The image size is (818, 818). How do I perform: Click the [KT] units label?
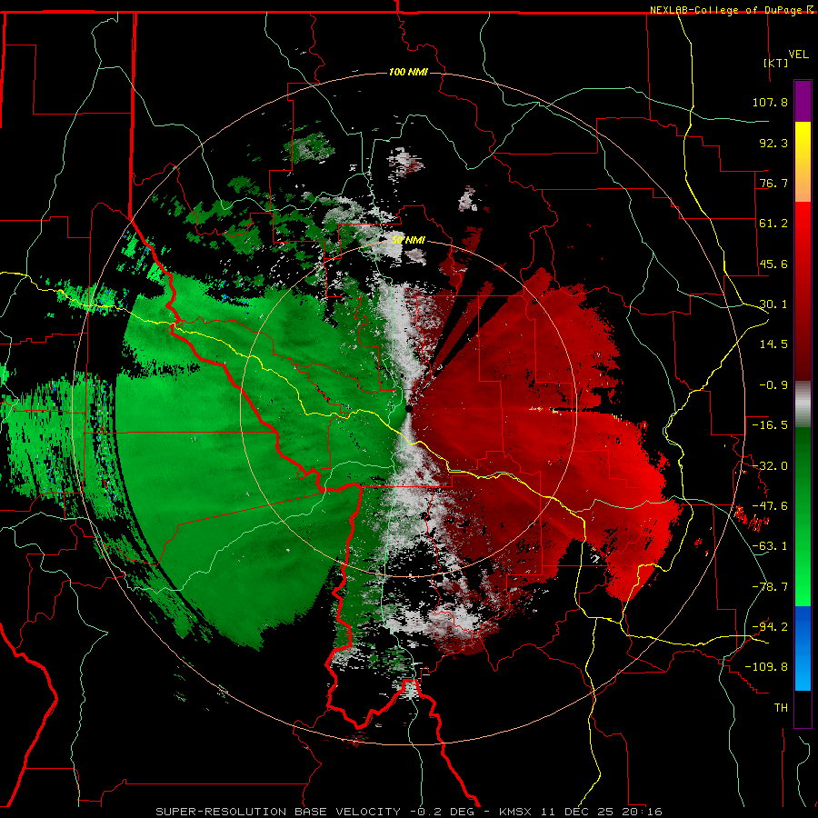coord(776,63)
